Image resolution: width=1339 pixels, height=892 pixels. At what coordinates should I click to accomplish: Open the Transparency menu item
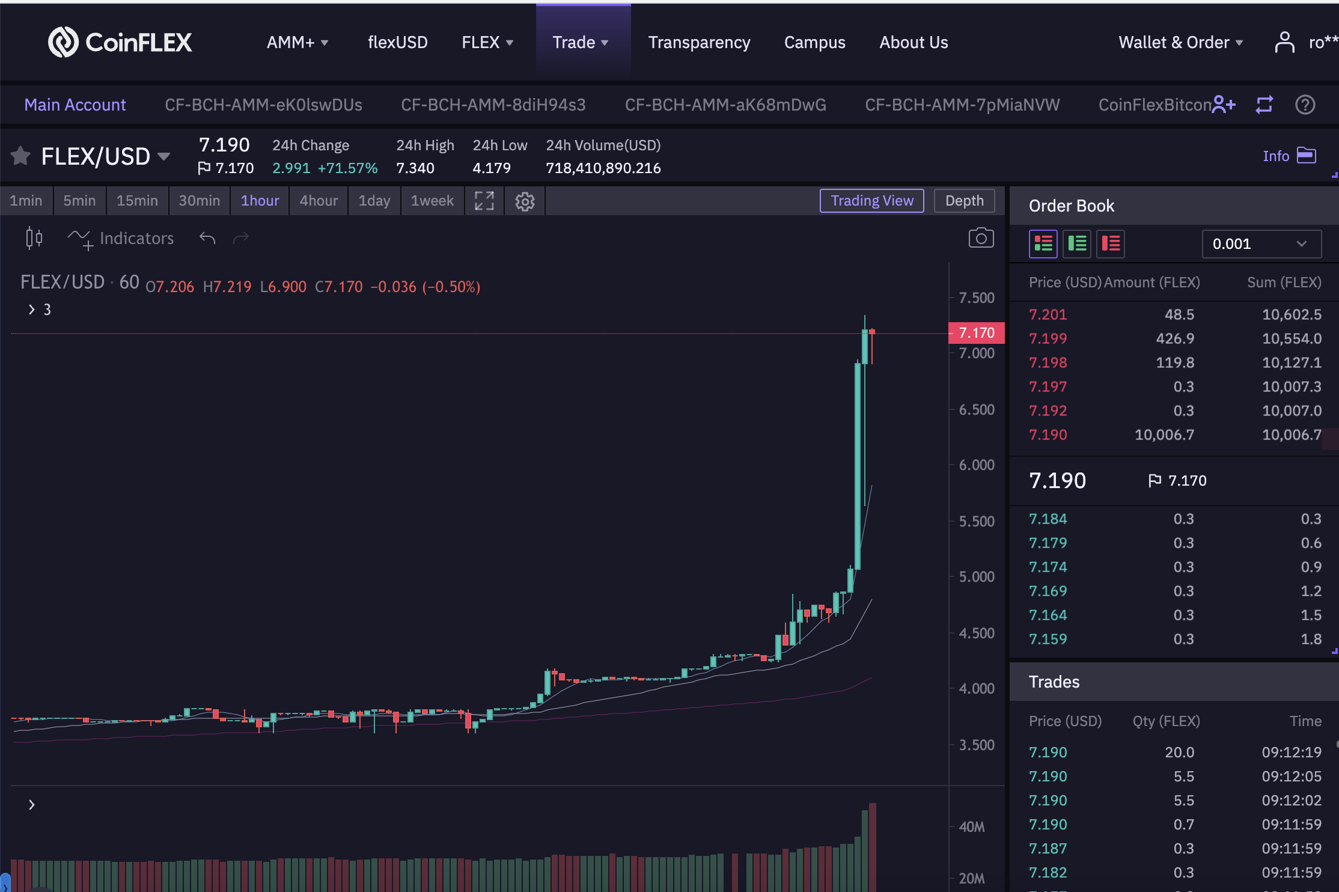699,42
